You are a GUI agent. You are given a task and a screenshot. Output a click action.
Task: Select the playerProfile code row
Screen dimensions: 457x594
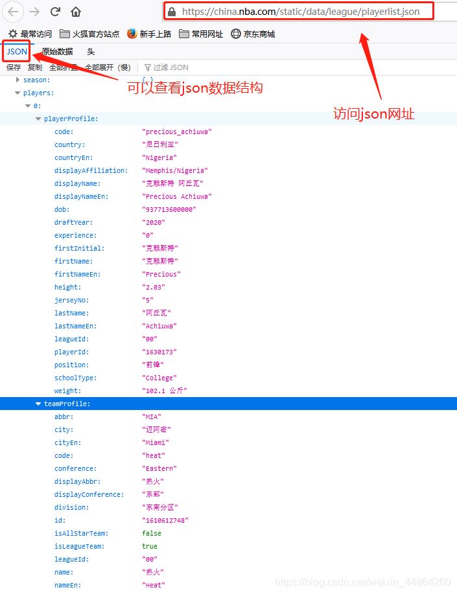[x=228, y=132]
